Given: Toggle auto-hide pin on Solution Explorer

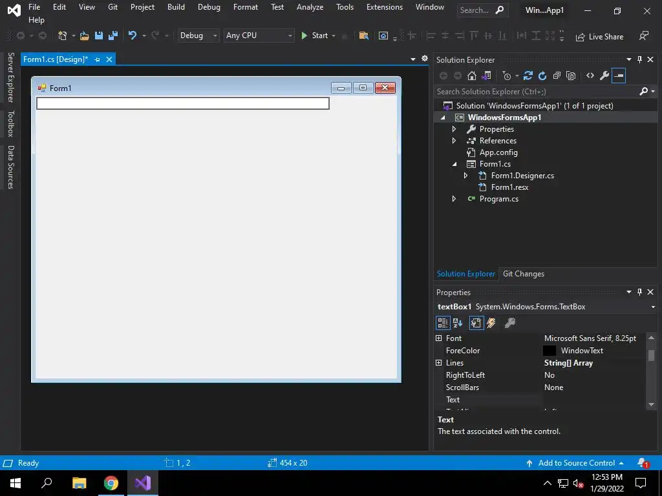Looking at the screenshot, I should point(639,59).
